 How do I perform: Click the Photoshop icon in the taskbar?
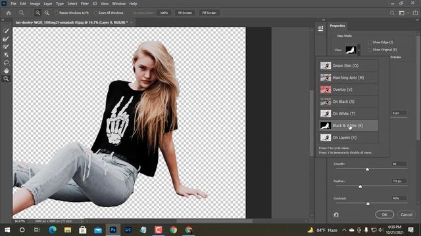(x=113, y=230)
